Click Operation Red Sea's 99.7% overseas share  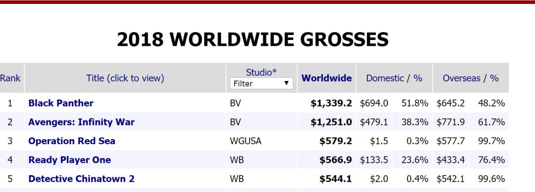(491, 141)
